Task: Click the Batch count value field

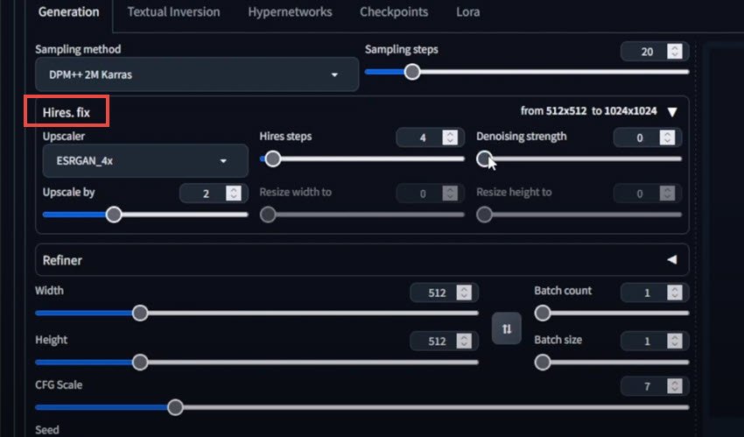Action: point(655,293)
